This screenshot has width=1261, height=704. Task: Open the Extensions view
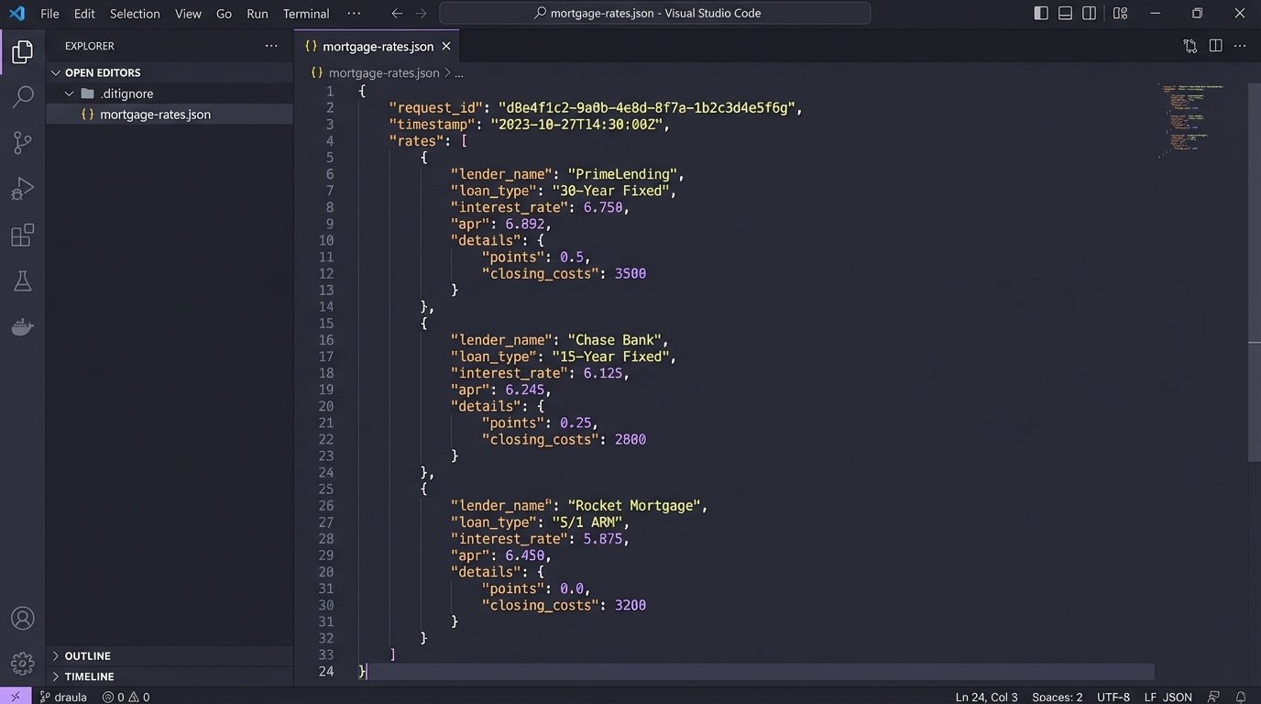[x=23, y=236]
